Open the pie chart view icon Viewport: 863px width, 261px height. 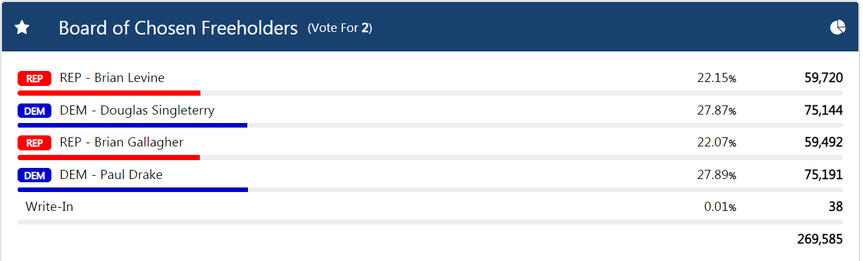(838, 27)
